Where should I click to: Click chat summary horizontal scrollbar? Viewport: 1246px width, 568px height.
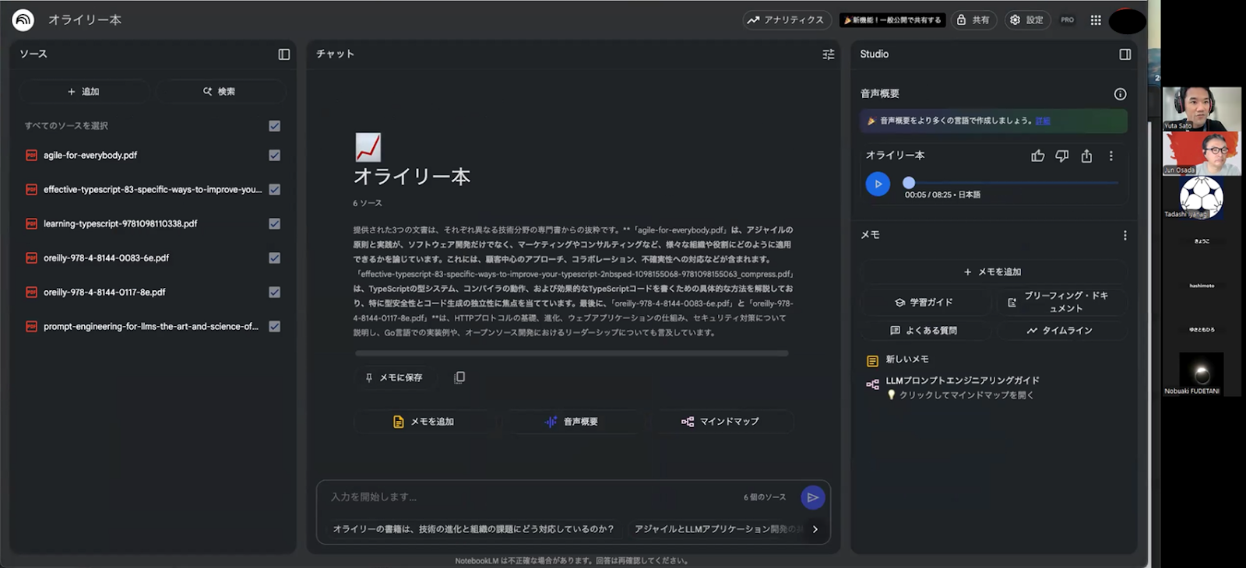tap(572, 353)
